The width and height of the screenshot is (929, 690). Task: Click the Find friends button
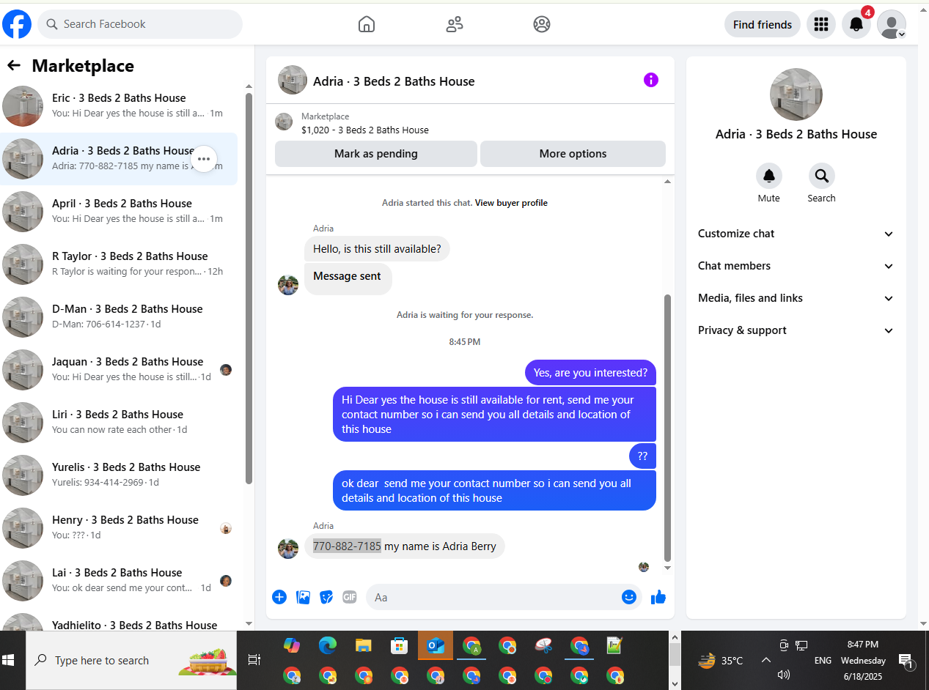(x=763, y=24)
